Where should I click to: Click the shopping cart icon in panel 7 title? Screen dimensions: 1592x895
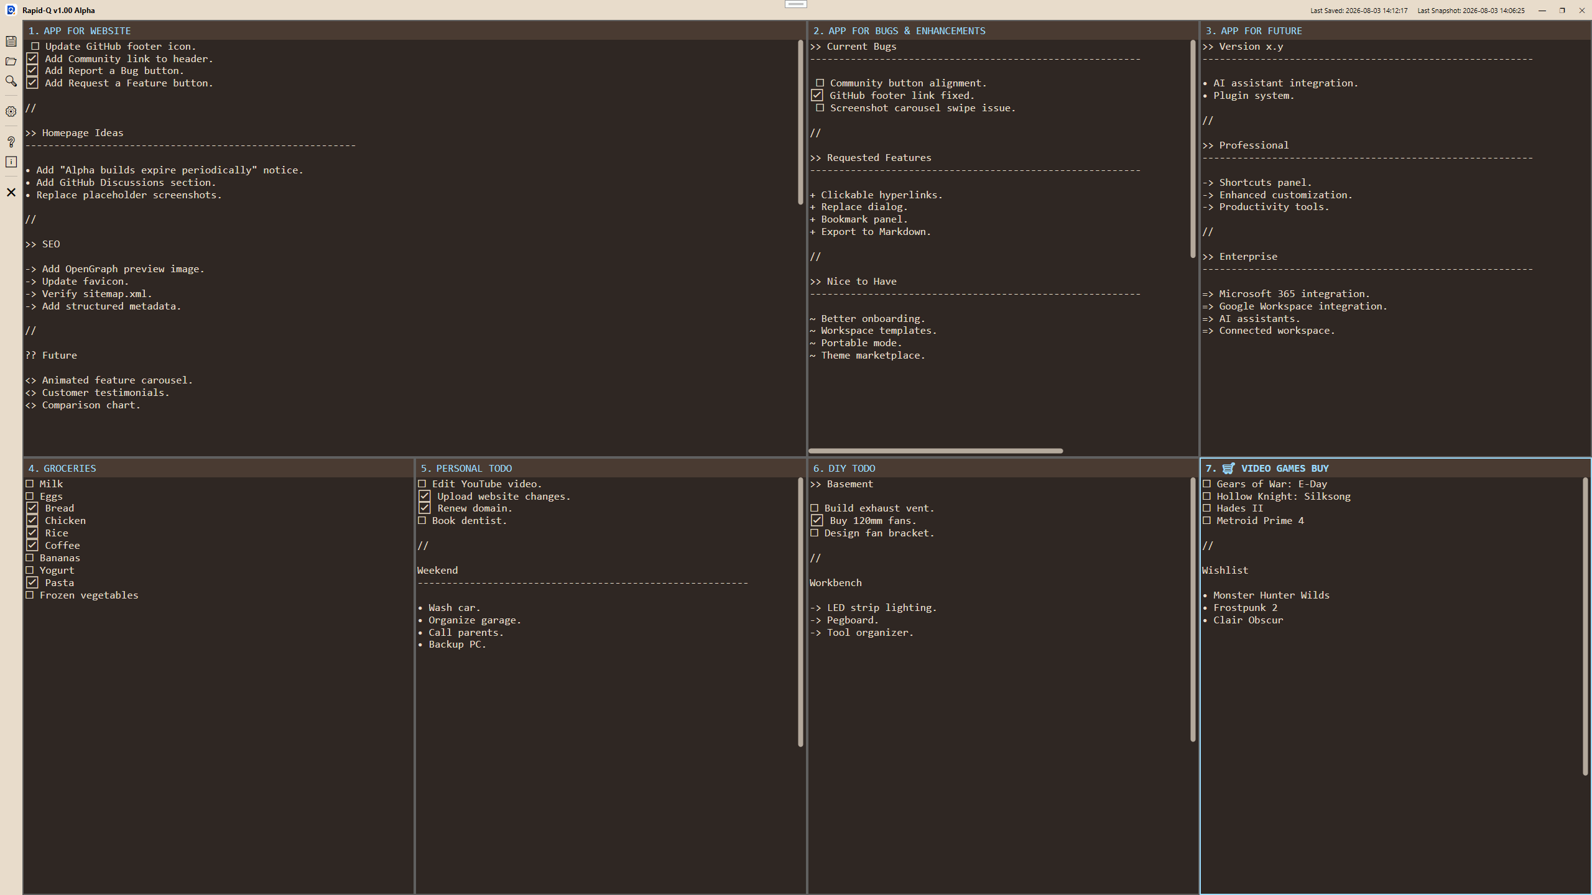click(x=1228, y=468)
